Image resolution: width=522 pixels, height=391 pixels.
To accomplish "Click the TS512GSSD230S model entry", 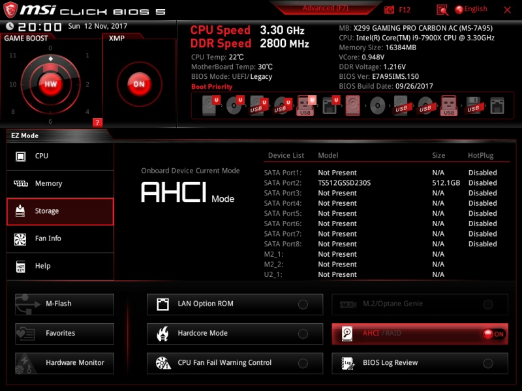I will pyautogui.click(x=345, y=183).
